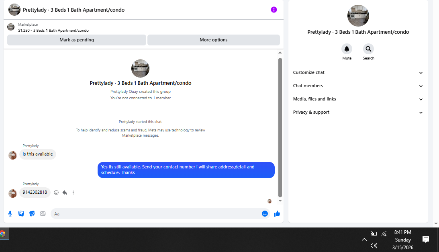Choose a sticker icon
The width and height of the screenshot is (439, 252).
click(32, 213)
